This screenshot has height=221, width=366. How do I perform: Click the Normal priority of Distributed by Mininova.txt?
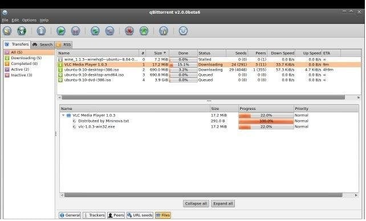302,121
